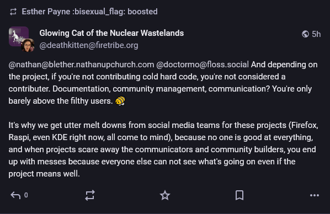Click the globe public visibility icon
330x214 pixels.
pos(305,34)
